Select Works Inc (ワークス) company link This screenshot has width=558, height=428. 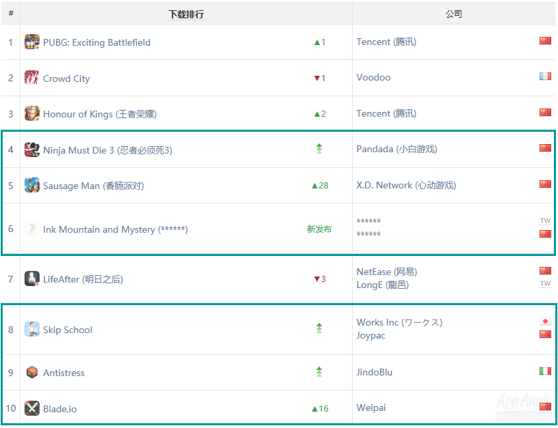pyautogui.click(x=399, y=322)
